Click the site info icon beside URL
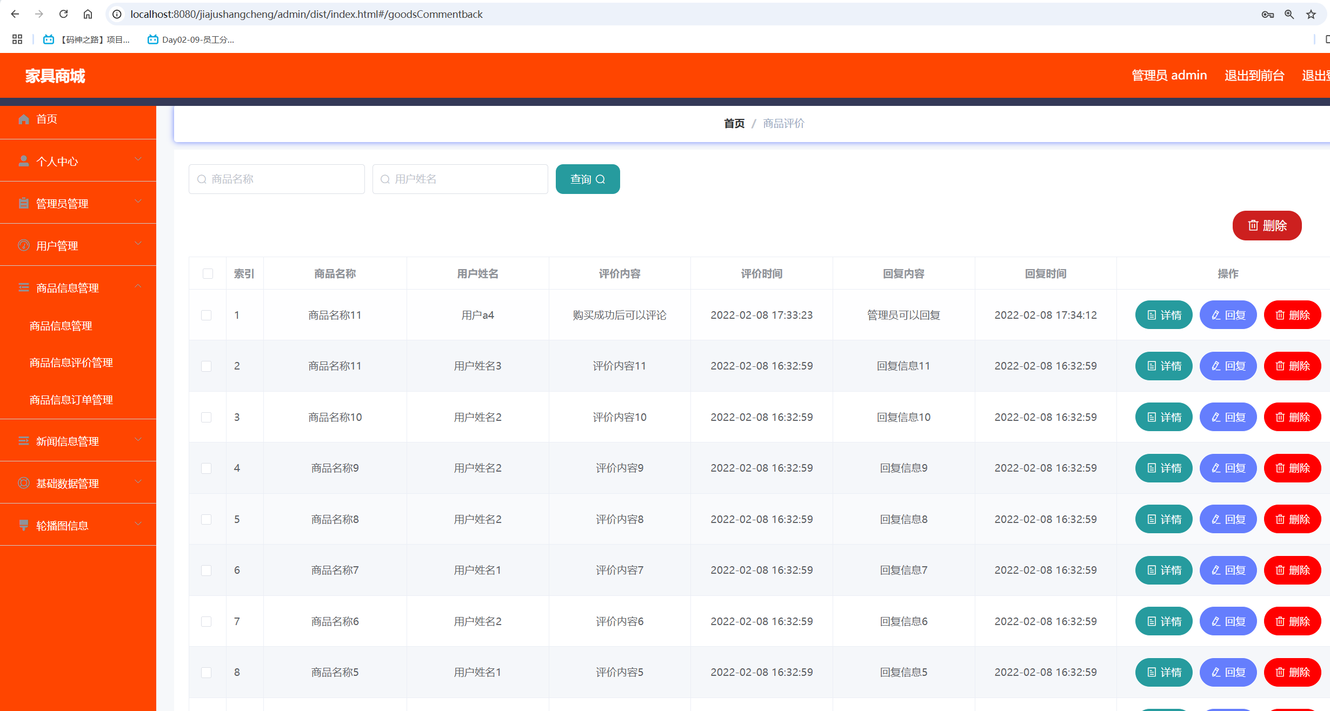 point(117,14)
